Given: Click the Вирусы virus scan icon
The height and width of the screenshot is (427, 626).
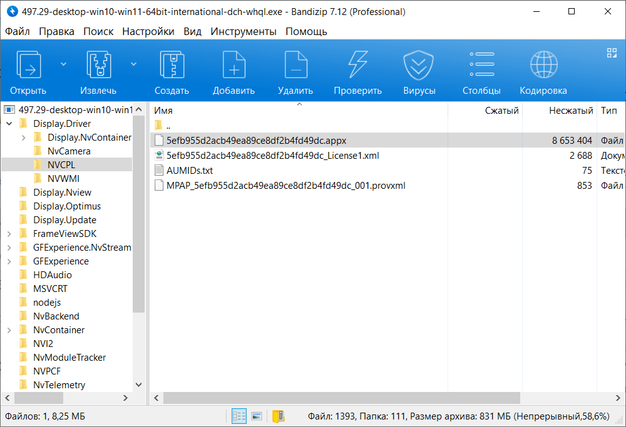Looking at the screenshot, I should [418, 64].
